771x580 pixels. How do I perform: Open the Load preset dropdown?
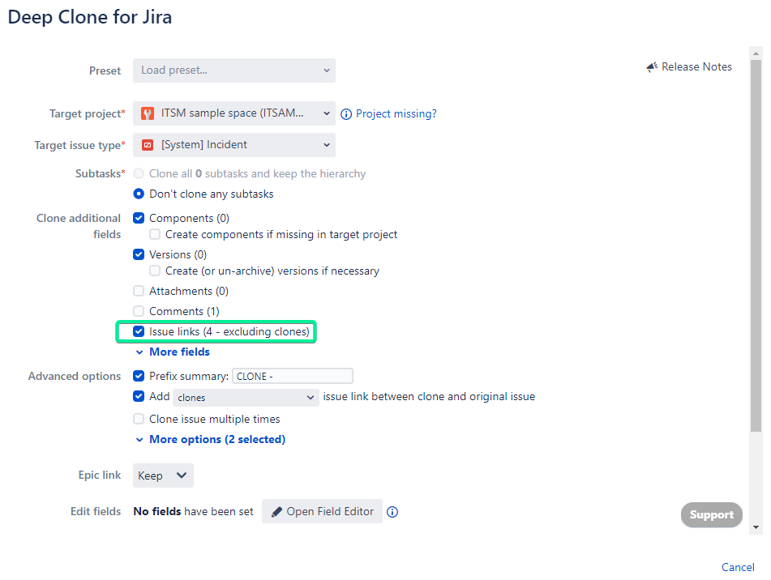[234, 70]
